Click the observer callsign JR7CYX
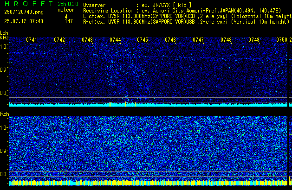This screenshot has height=190, width=292. point(161,5)
